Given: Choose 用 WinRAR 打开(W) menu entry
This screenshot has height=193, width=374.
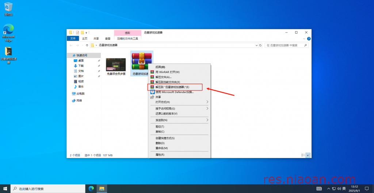Looking at the screenshot, I should click(179, 72).
